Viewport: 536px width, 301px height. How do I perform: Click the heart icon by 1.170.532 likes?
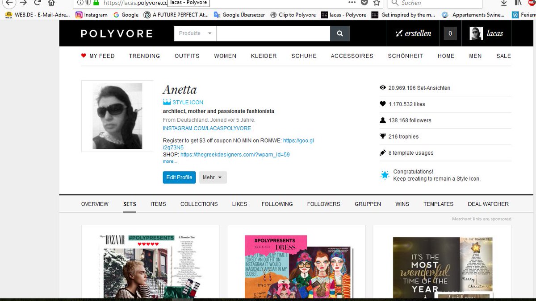coord(382,104)
